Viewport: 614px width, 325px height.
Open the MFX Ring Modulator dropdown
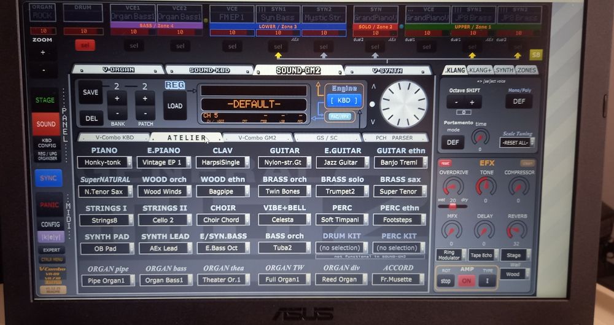(451, 255)
